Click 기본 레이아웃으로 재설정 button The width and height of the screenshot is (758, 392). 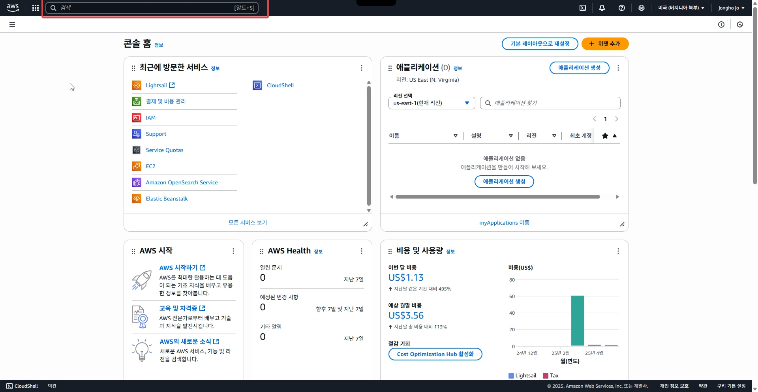540,44
